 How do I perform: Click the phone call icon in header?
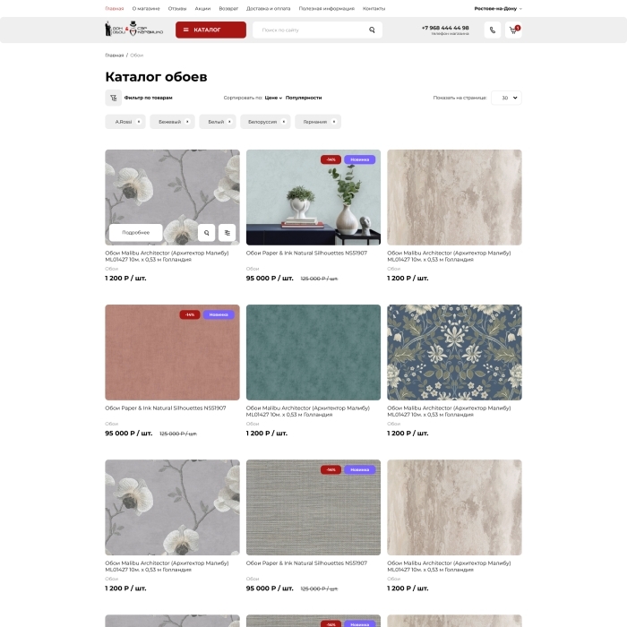coord(493,30)
